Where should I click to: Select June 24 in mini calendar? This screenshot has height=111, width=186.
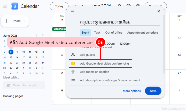point(24,63)
